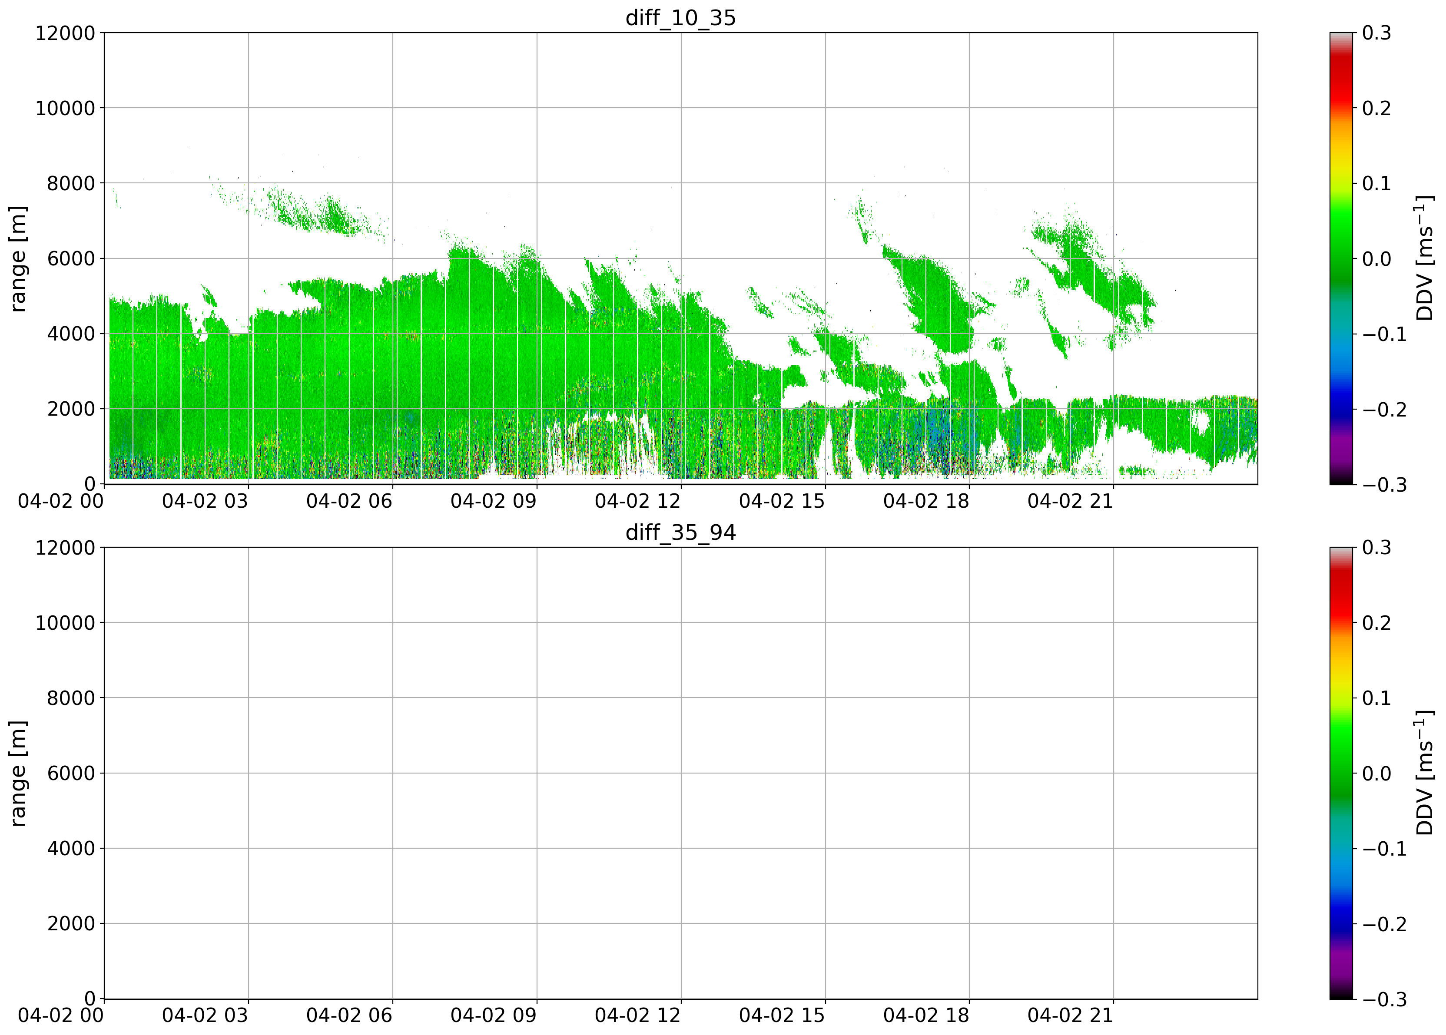The image size is (1446, 1035).
Task: Click "04-02 12" time tick under diff_35_94
Action: pos(637,1016)
